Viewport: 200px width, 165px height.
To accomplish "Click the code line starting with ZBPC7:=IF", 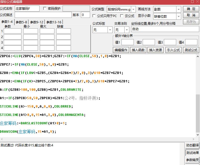I will 34,65.
